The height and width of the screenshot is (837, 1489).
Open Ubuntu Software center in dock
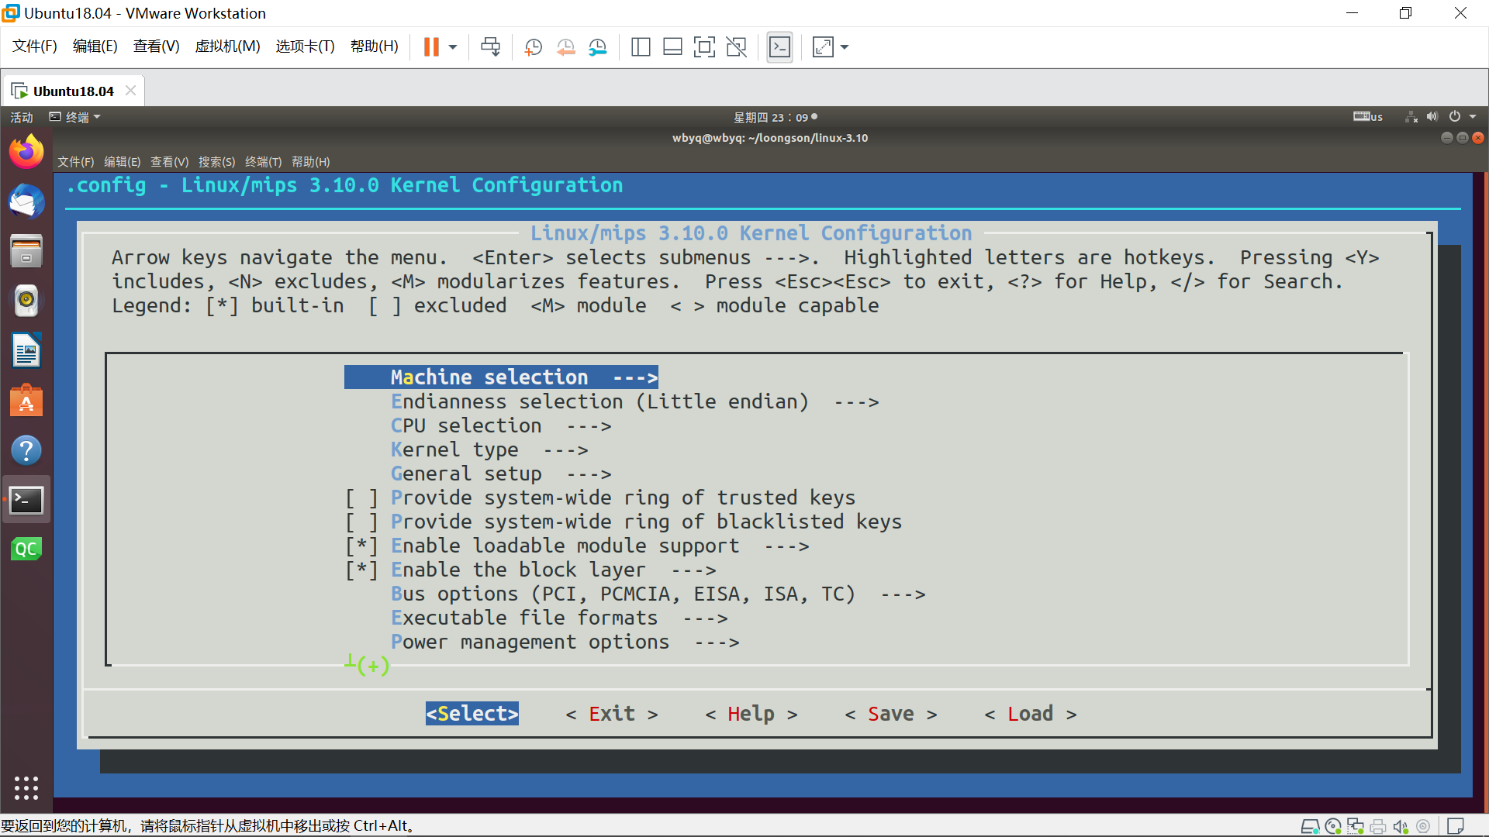point(26,401)
